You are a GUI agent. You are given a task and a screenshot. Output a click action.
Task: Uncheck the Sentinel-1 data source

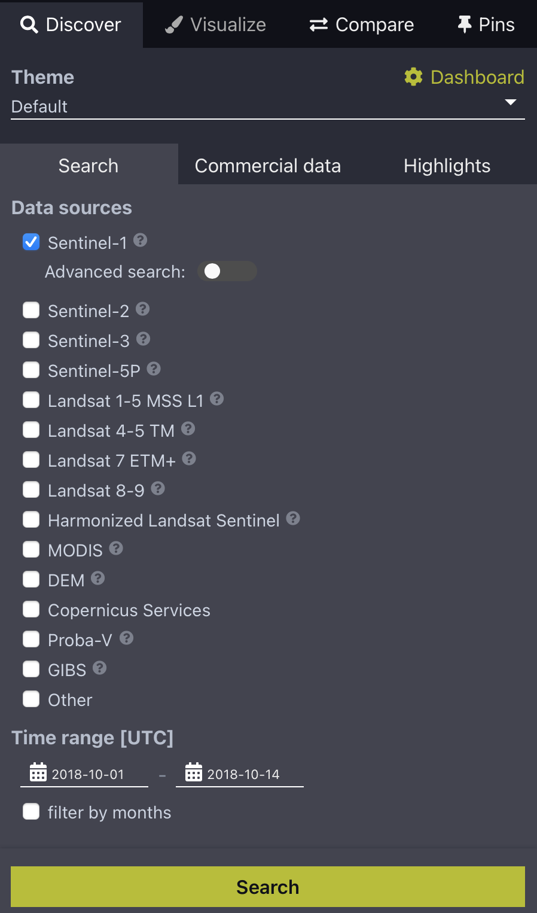(31, 242)
